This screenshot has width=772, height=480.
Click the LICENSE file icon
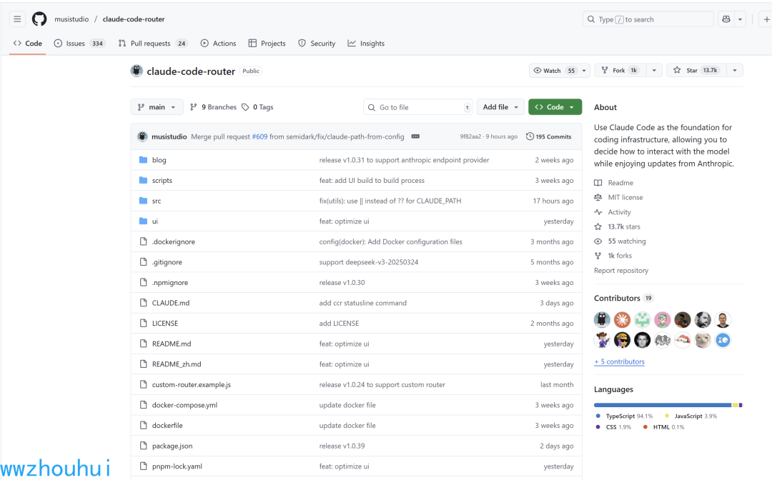(x=143, y=323)
